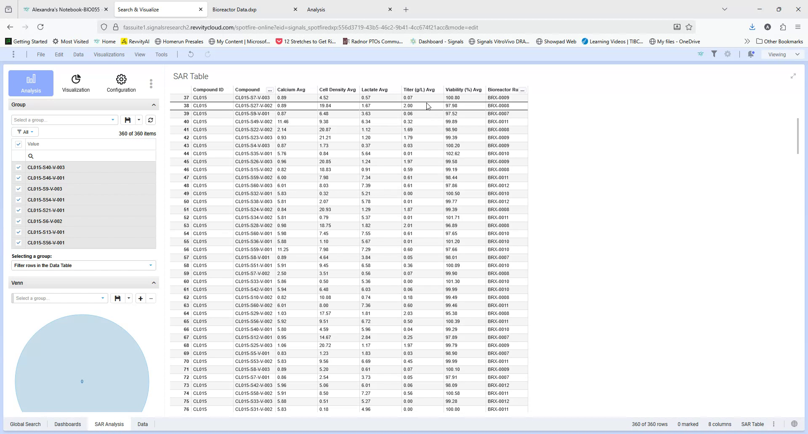Add a group to the Venn with plus icon
The width and height of the screenshot is (808, 434).
140,298
